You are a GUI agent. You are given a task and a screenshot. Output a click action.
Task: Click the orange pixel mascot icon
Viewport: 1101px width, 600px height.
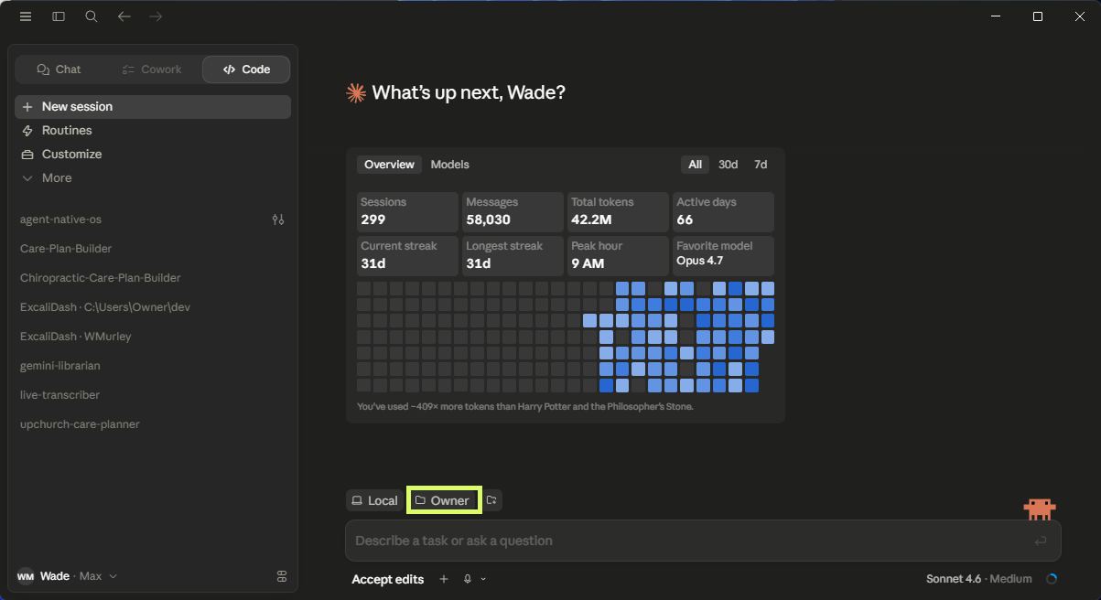[x=1040, y=509]
